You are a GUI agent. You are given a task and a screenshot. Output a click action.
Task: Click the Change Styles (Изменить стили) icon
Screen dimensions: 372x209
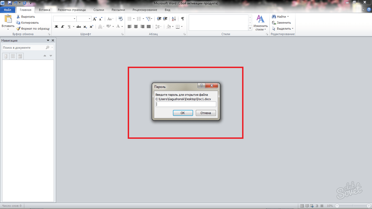coord(261,19)
